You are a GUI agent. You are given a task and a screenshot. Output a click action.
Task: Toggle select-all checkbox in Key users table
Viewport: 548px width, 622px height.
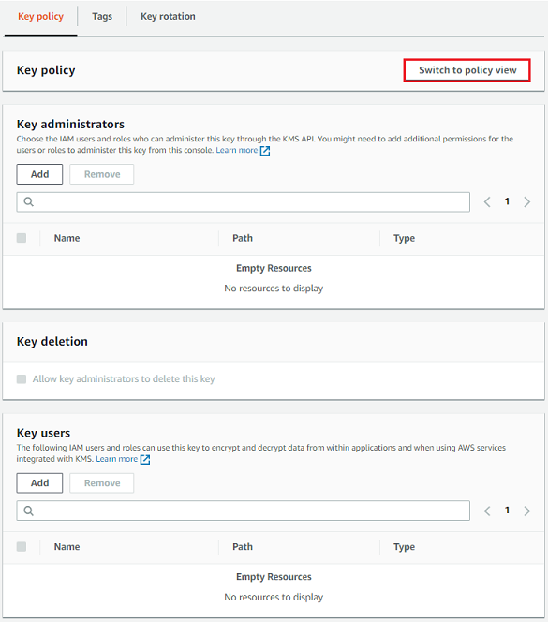(22, 547)
